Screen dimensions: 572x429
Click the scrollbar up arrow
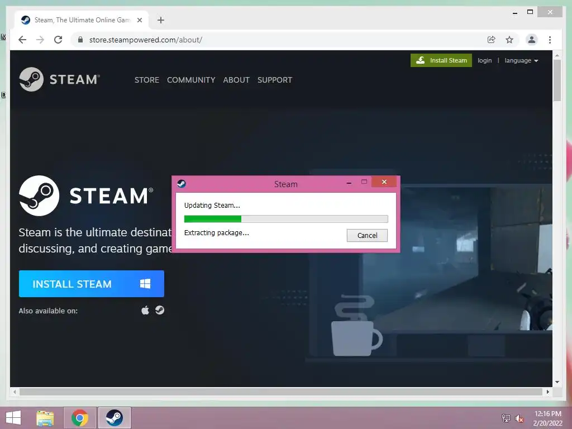(557, 55)
